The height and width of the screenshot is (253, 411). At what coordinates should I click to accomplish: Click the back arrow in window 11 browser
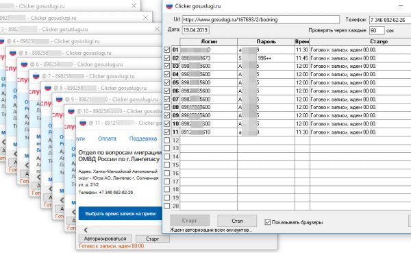pyautogui.click(x=86, y=230)
